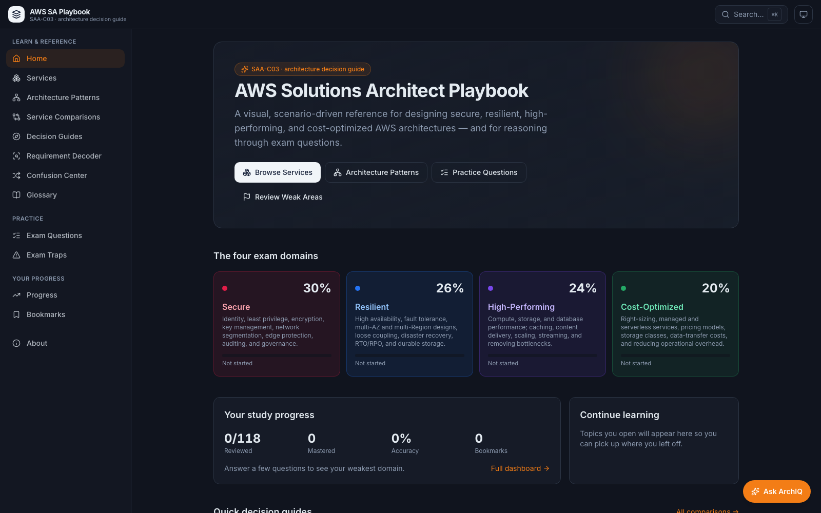Click the Architecture Patterns hero button
821x513 pixels.
(x=376, y=172)
